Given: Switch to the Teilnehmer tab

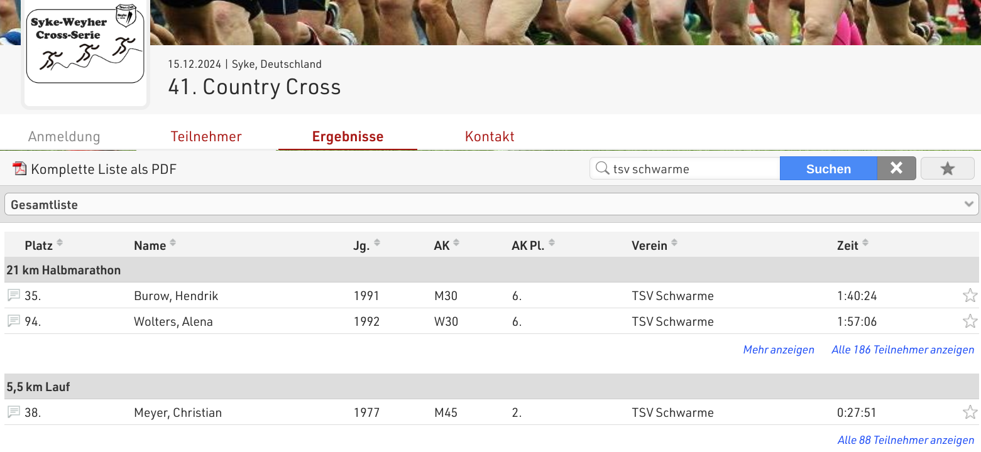Looking at the screenshot, I should point(206,136).
